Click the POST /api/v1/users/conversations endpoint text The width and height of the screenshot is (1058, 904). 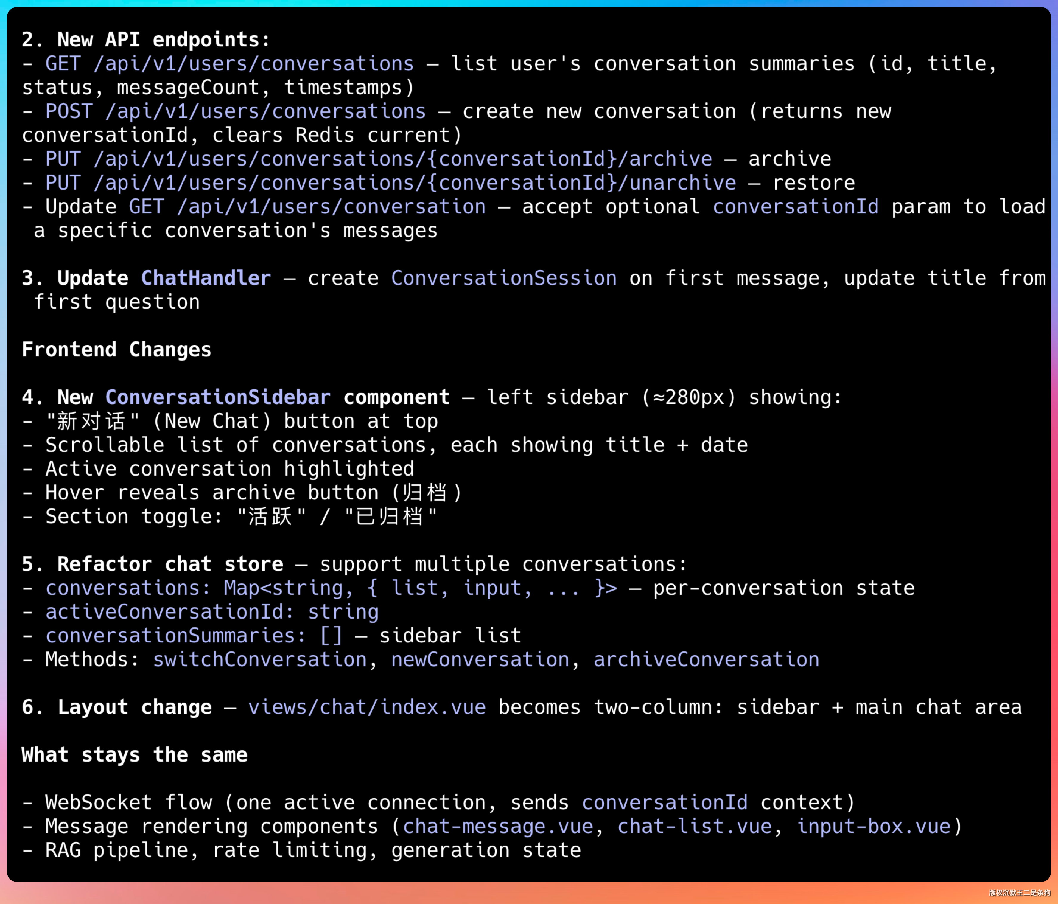pyautogui.click(x=235, y=111)
